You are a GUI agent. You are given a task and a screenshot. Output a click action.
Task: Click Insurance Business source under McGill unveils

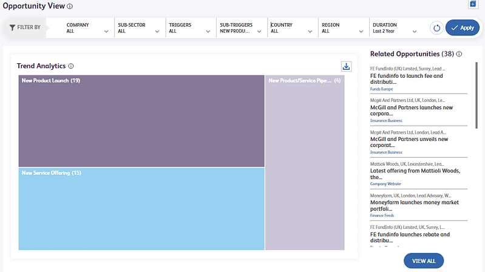(386, 152)
